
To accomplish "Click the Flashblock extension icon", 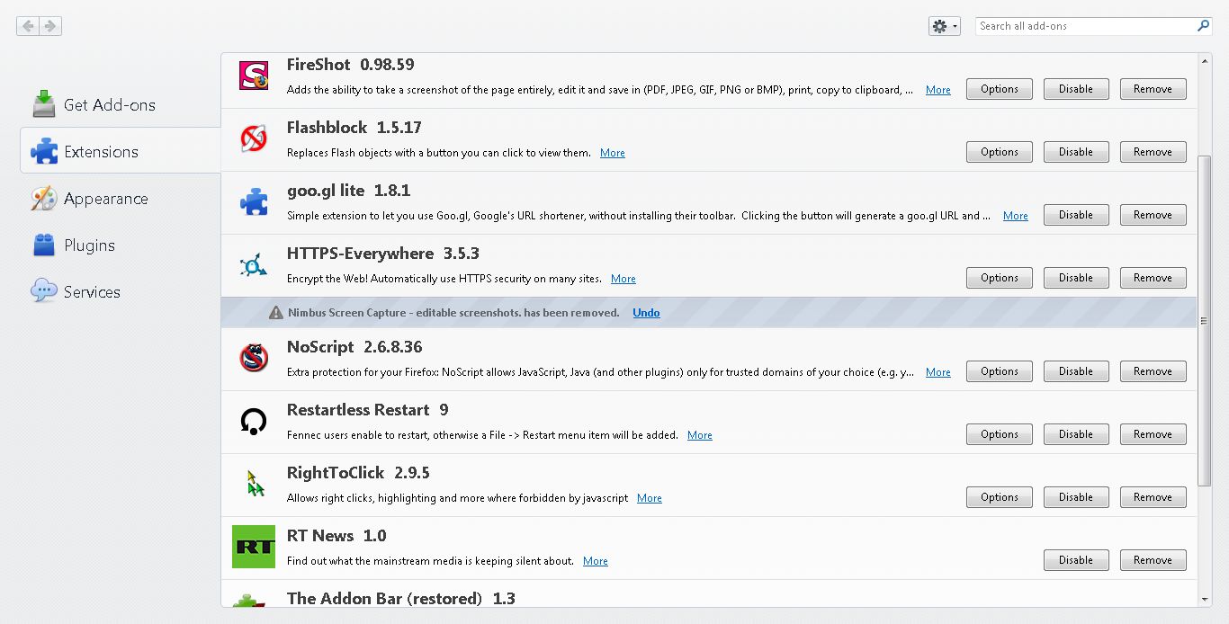I will click(x=254, y=138).
